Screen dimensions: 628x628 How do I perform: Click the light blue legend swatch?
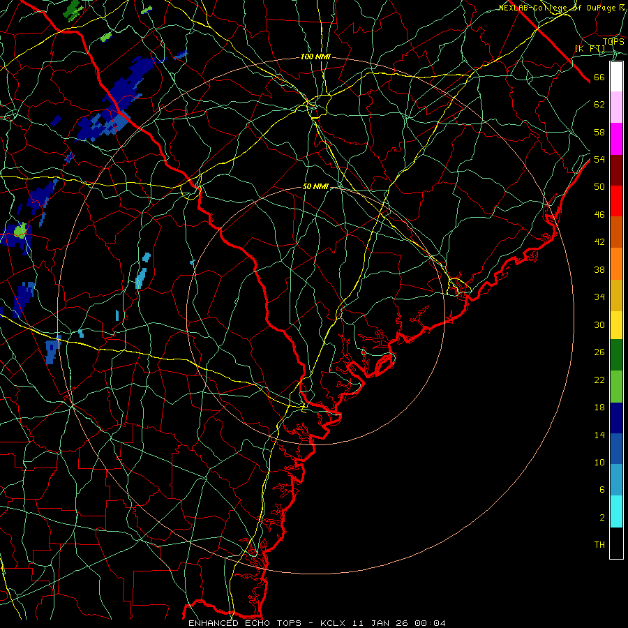(x=616, y=479)
